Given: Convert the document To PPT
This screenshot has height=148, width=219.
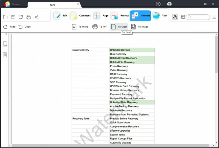Looking at the screenshot, I should click(99, 27).
